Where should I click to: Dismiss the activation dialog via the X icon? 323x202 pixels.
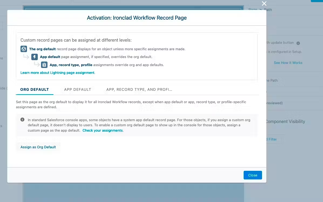264,3
